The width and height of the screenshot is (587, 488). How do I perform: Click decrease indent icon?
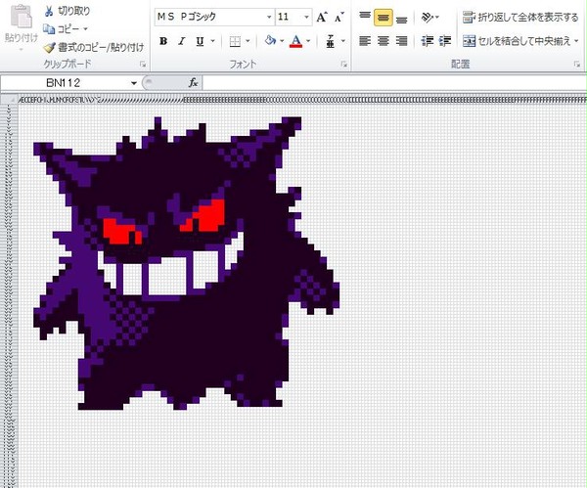click(428, 40)
